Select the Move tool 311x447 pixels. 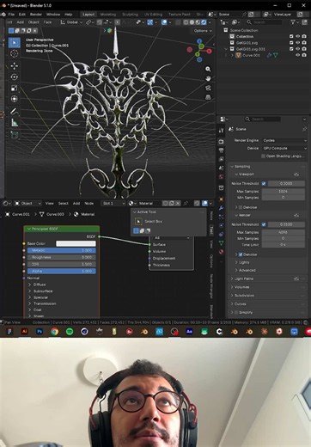click(x=14, y=66)
